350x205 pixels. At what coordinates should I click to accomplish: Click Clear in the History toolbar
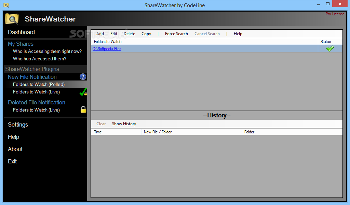coord(101,124)
